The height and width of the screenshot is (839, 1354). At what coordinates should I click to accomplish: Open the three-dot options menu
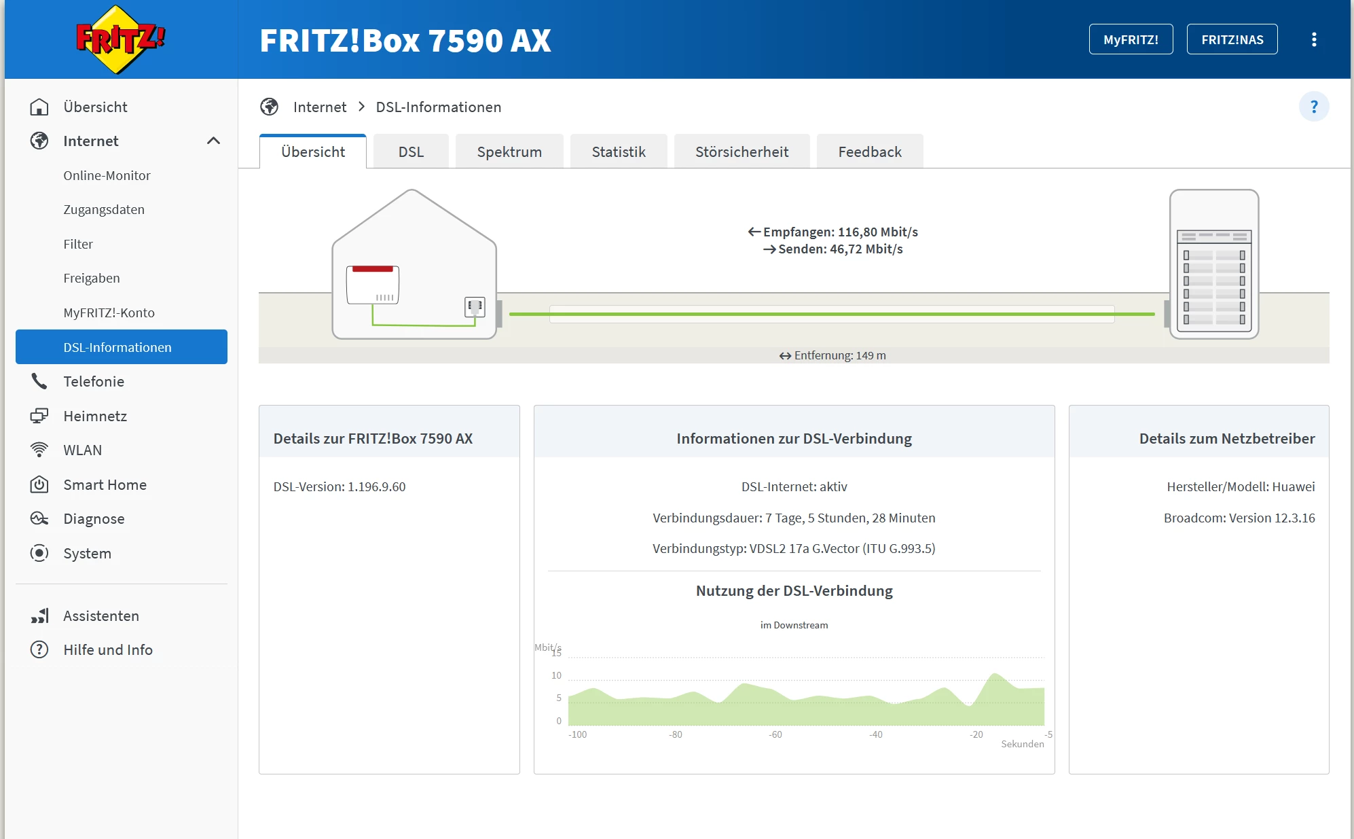1314,39
